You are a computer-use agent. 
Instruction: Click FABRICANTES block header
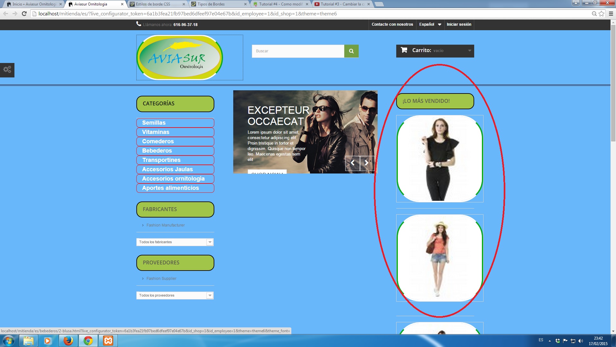[x=175, y=209]
